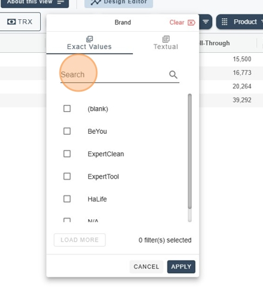263x293 pixels.
Task: Select the ExpertClean checkbox
Action: click(x=67, y=154)
